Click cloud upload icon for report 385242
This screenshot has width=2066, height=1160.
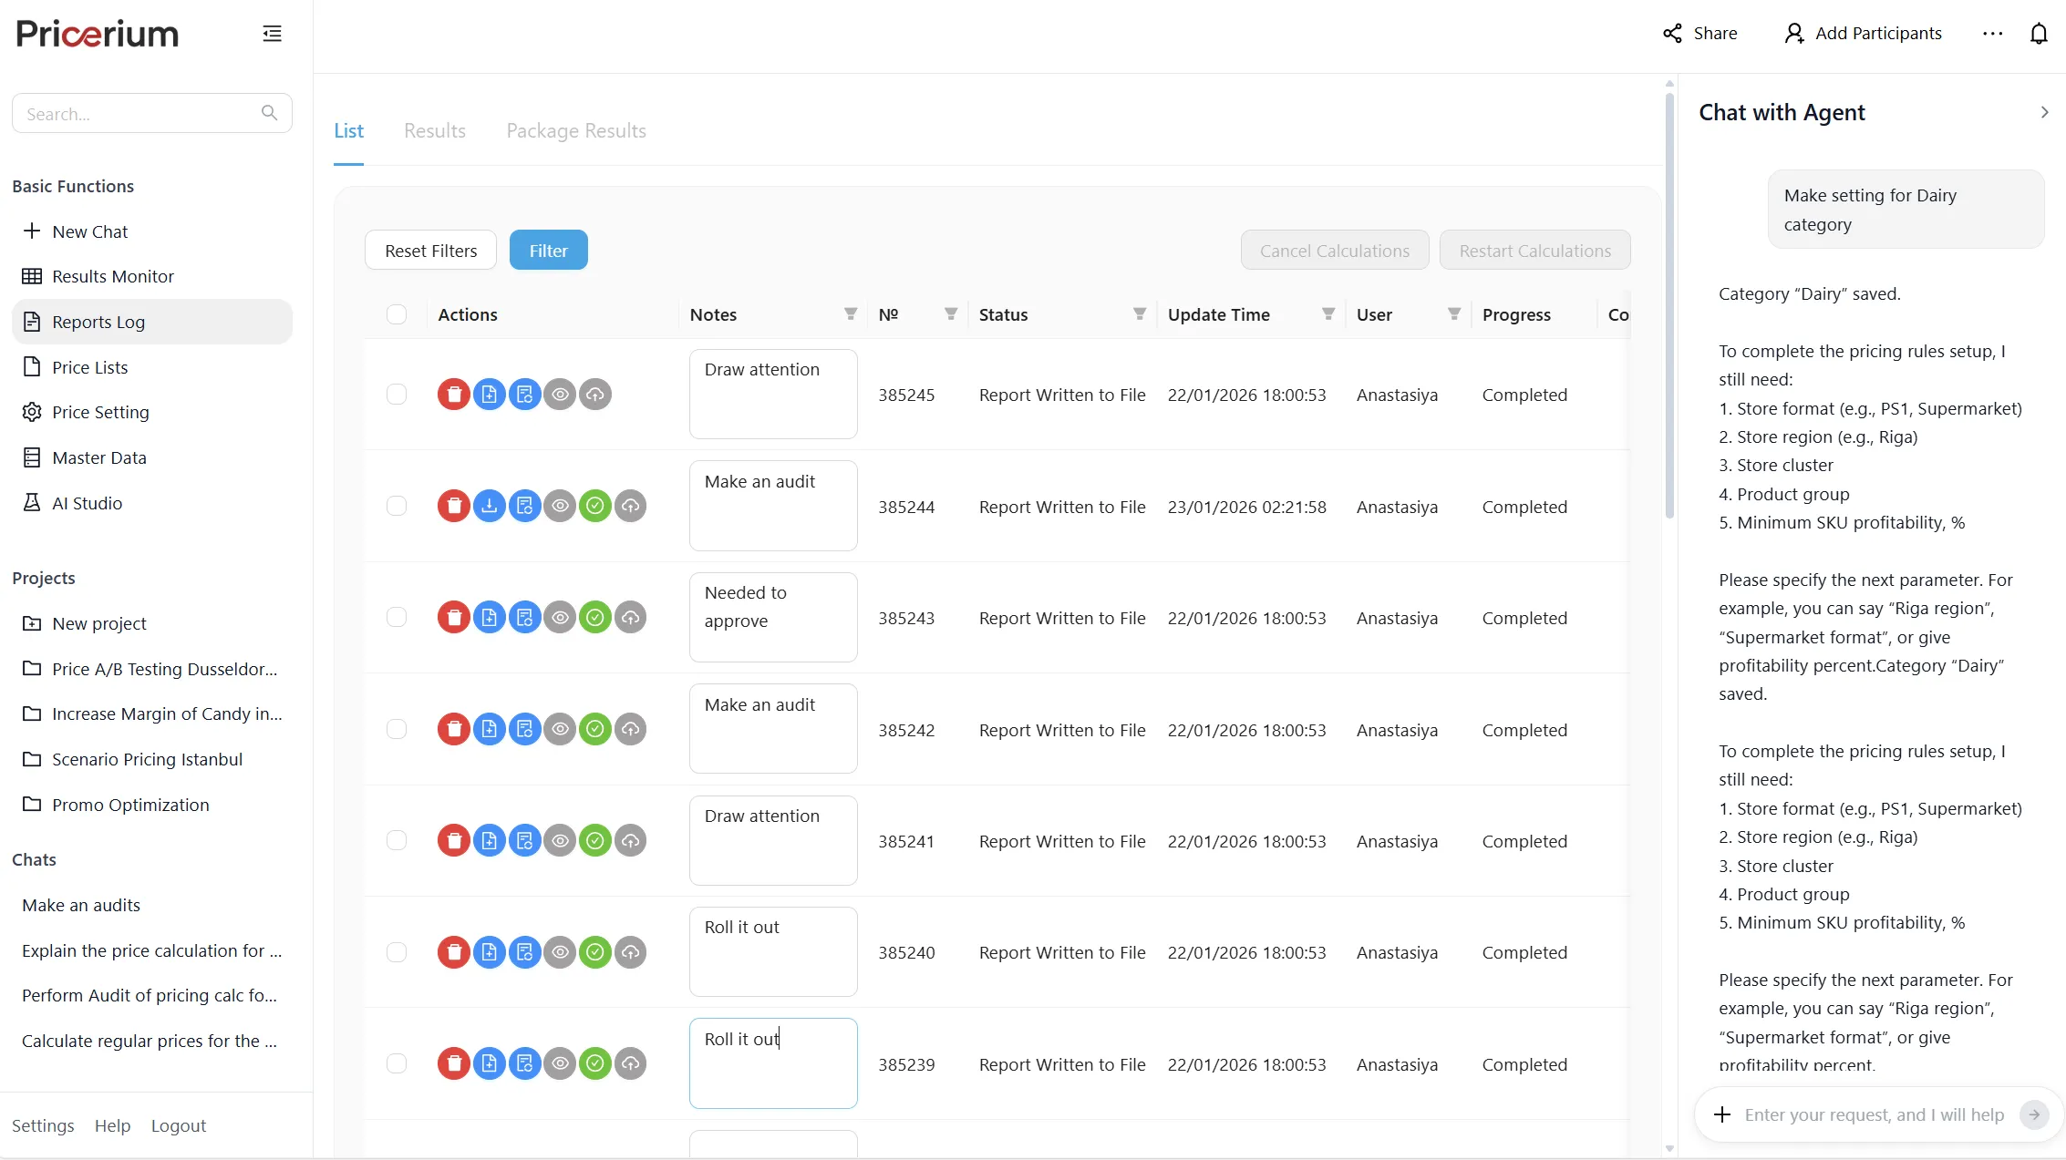tap(630, 729)
